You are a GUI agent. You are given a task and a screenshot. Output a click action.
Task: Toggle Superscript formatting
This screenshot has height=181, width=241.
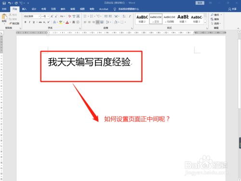point(48,22)
